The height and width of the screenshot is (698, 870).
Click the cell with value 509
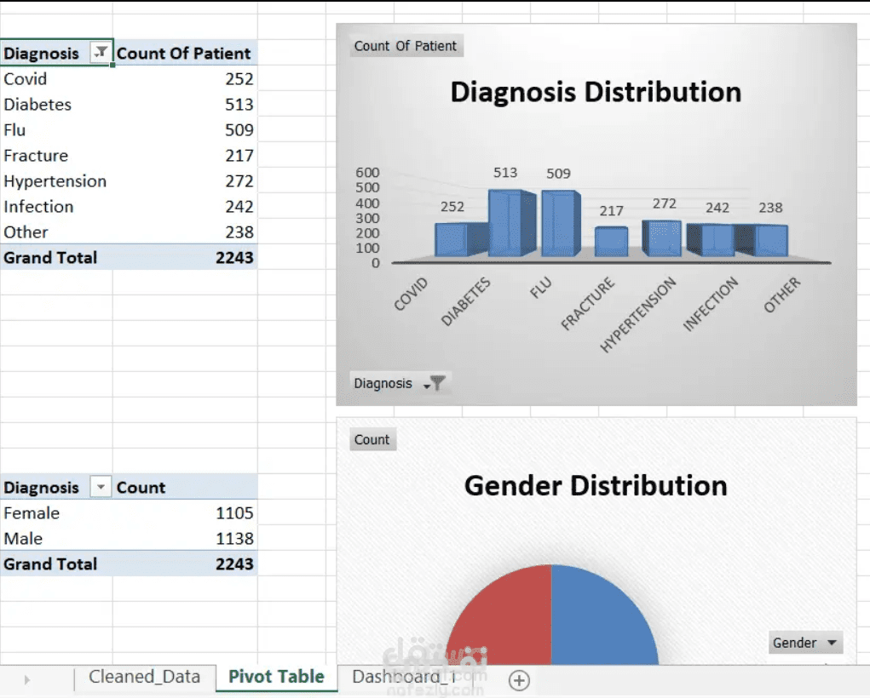point(185,129)
